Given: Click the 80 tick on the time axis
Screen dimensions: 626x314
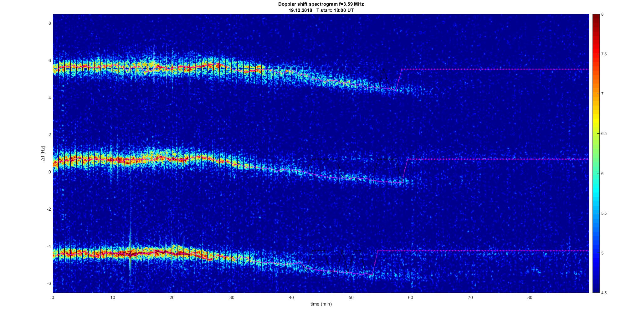Looking at the screenshot, I should coord(530,297).
